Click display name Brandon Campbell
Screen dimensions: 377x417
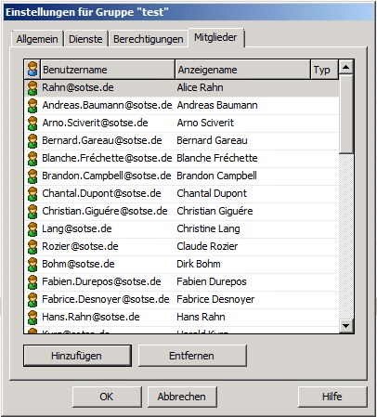pyautogui.click(x=217, y=176)
